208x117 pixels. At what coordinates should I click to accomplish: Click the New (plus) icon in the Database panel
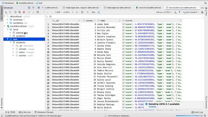(6, 12)
